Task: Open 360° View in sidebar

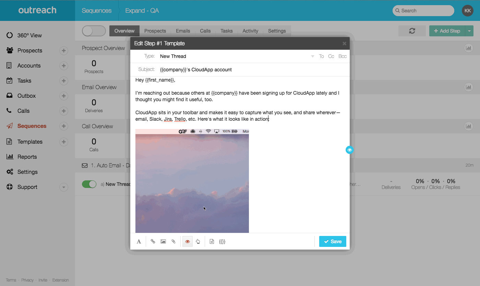Action: point(29,35)
